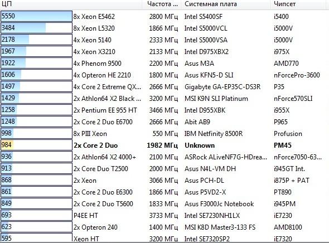This screenshot has height=243, width=329.
Task: Select the 2x Athlon64 X2 Black entry
Action: coord(107,99)
